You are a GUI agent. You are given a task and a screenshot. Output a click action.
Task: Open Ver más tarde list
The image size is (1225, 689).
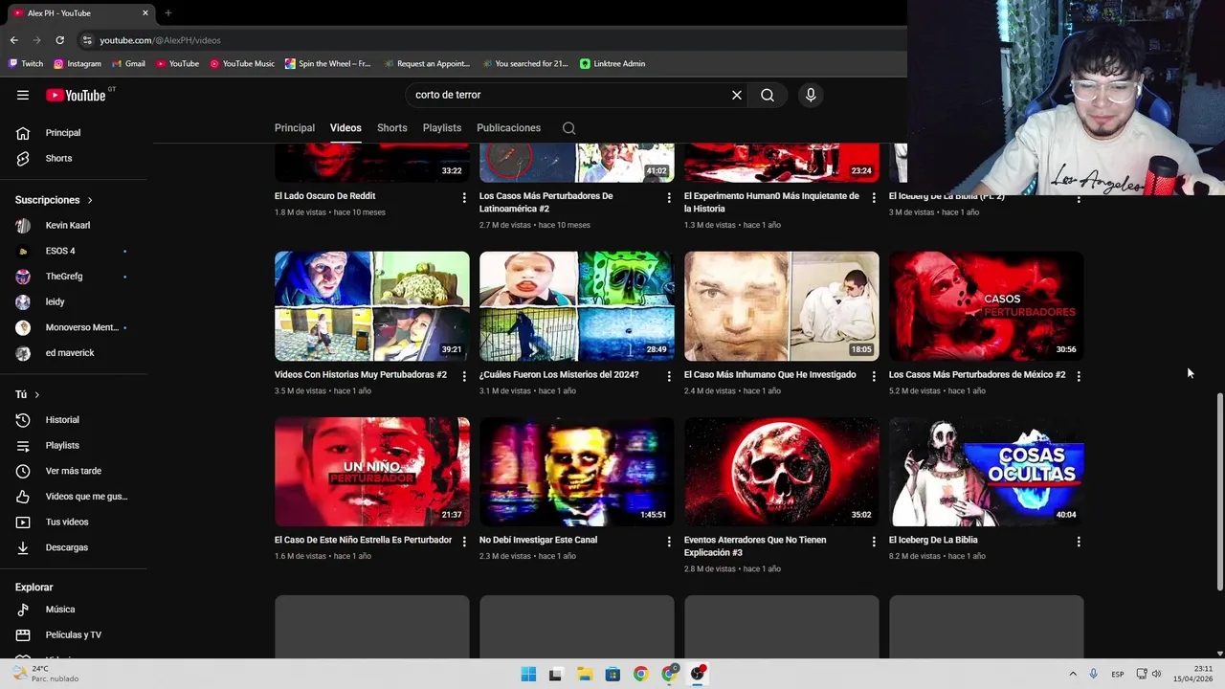(74, 471)
